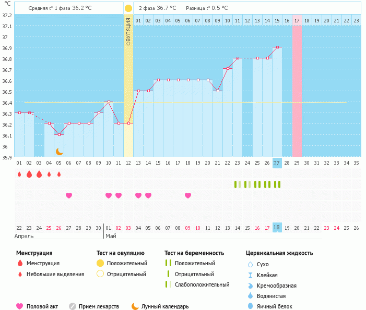Image resolution: width=366 pixels, height=310 pixels.
Task: Click the heart icon on cycle day 18
Action: pyautogui.click(x=188, y=195)
